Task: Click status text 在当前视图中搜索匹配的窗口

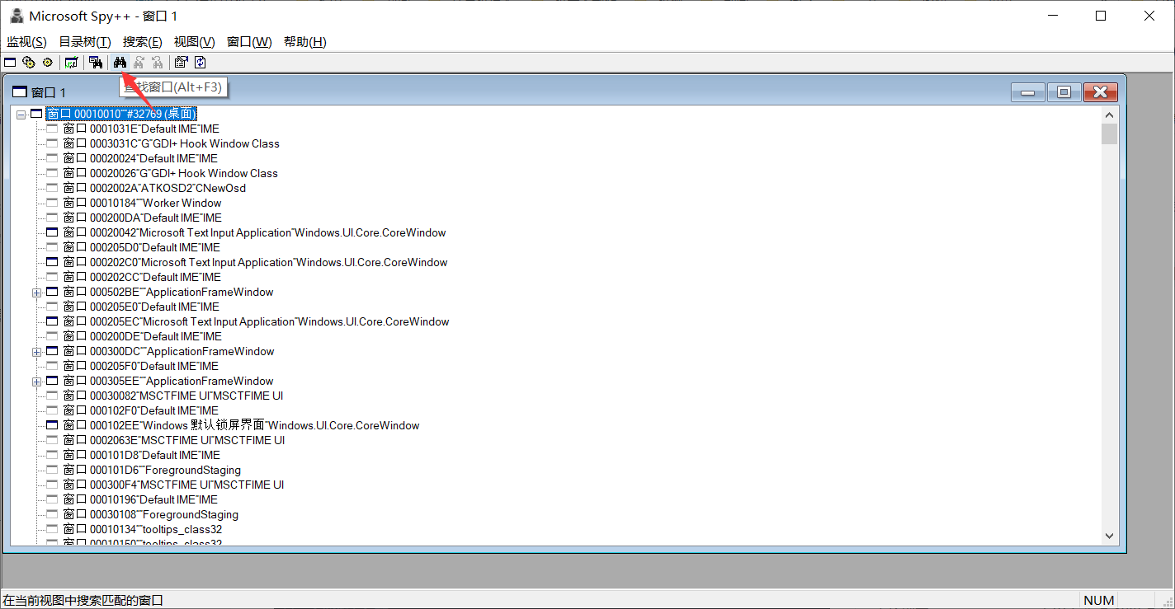Action: coord(83,600)
